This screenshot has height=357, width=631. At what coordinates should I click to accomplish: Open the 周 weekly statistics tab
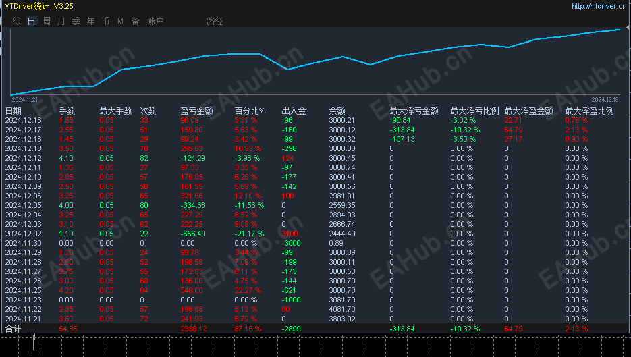point(47,21)
